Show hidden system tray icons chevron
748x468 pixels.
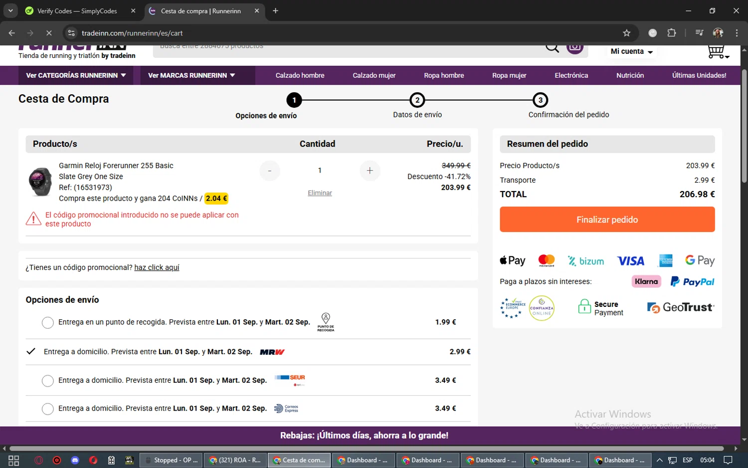[659, 460]
